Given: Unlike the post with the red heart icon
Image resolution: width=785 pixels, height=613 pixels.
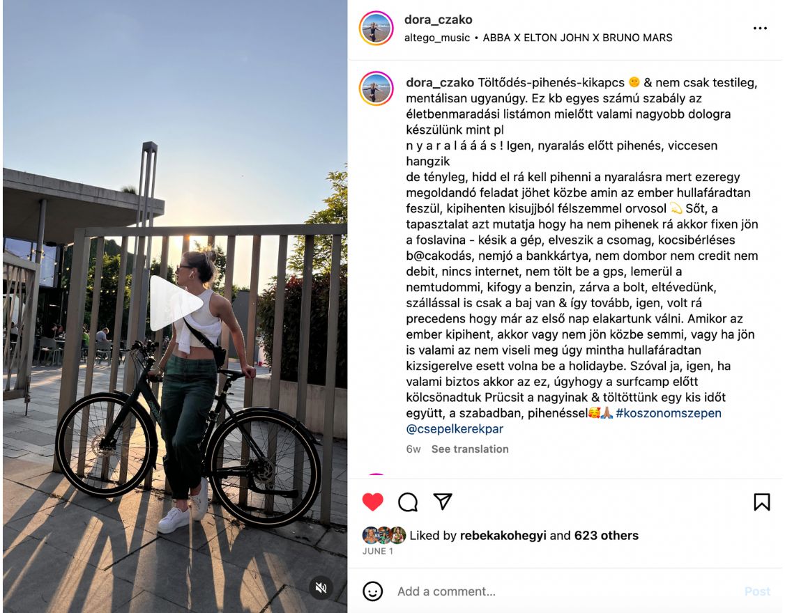Looking at the screenshot, I should pyautogui.click(x=372, y=502).
